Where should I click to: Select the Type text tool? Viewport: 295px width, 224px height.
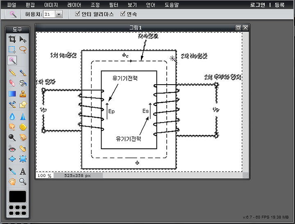(23, 171)
